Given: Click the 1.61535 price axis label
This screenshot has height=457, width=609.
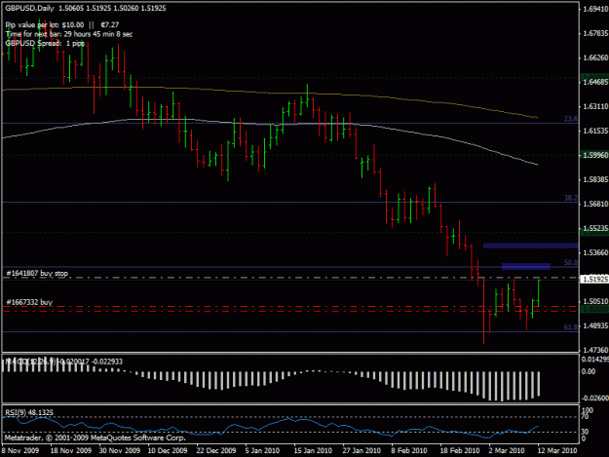Looking at the screenshot, I should pos(595,131).
